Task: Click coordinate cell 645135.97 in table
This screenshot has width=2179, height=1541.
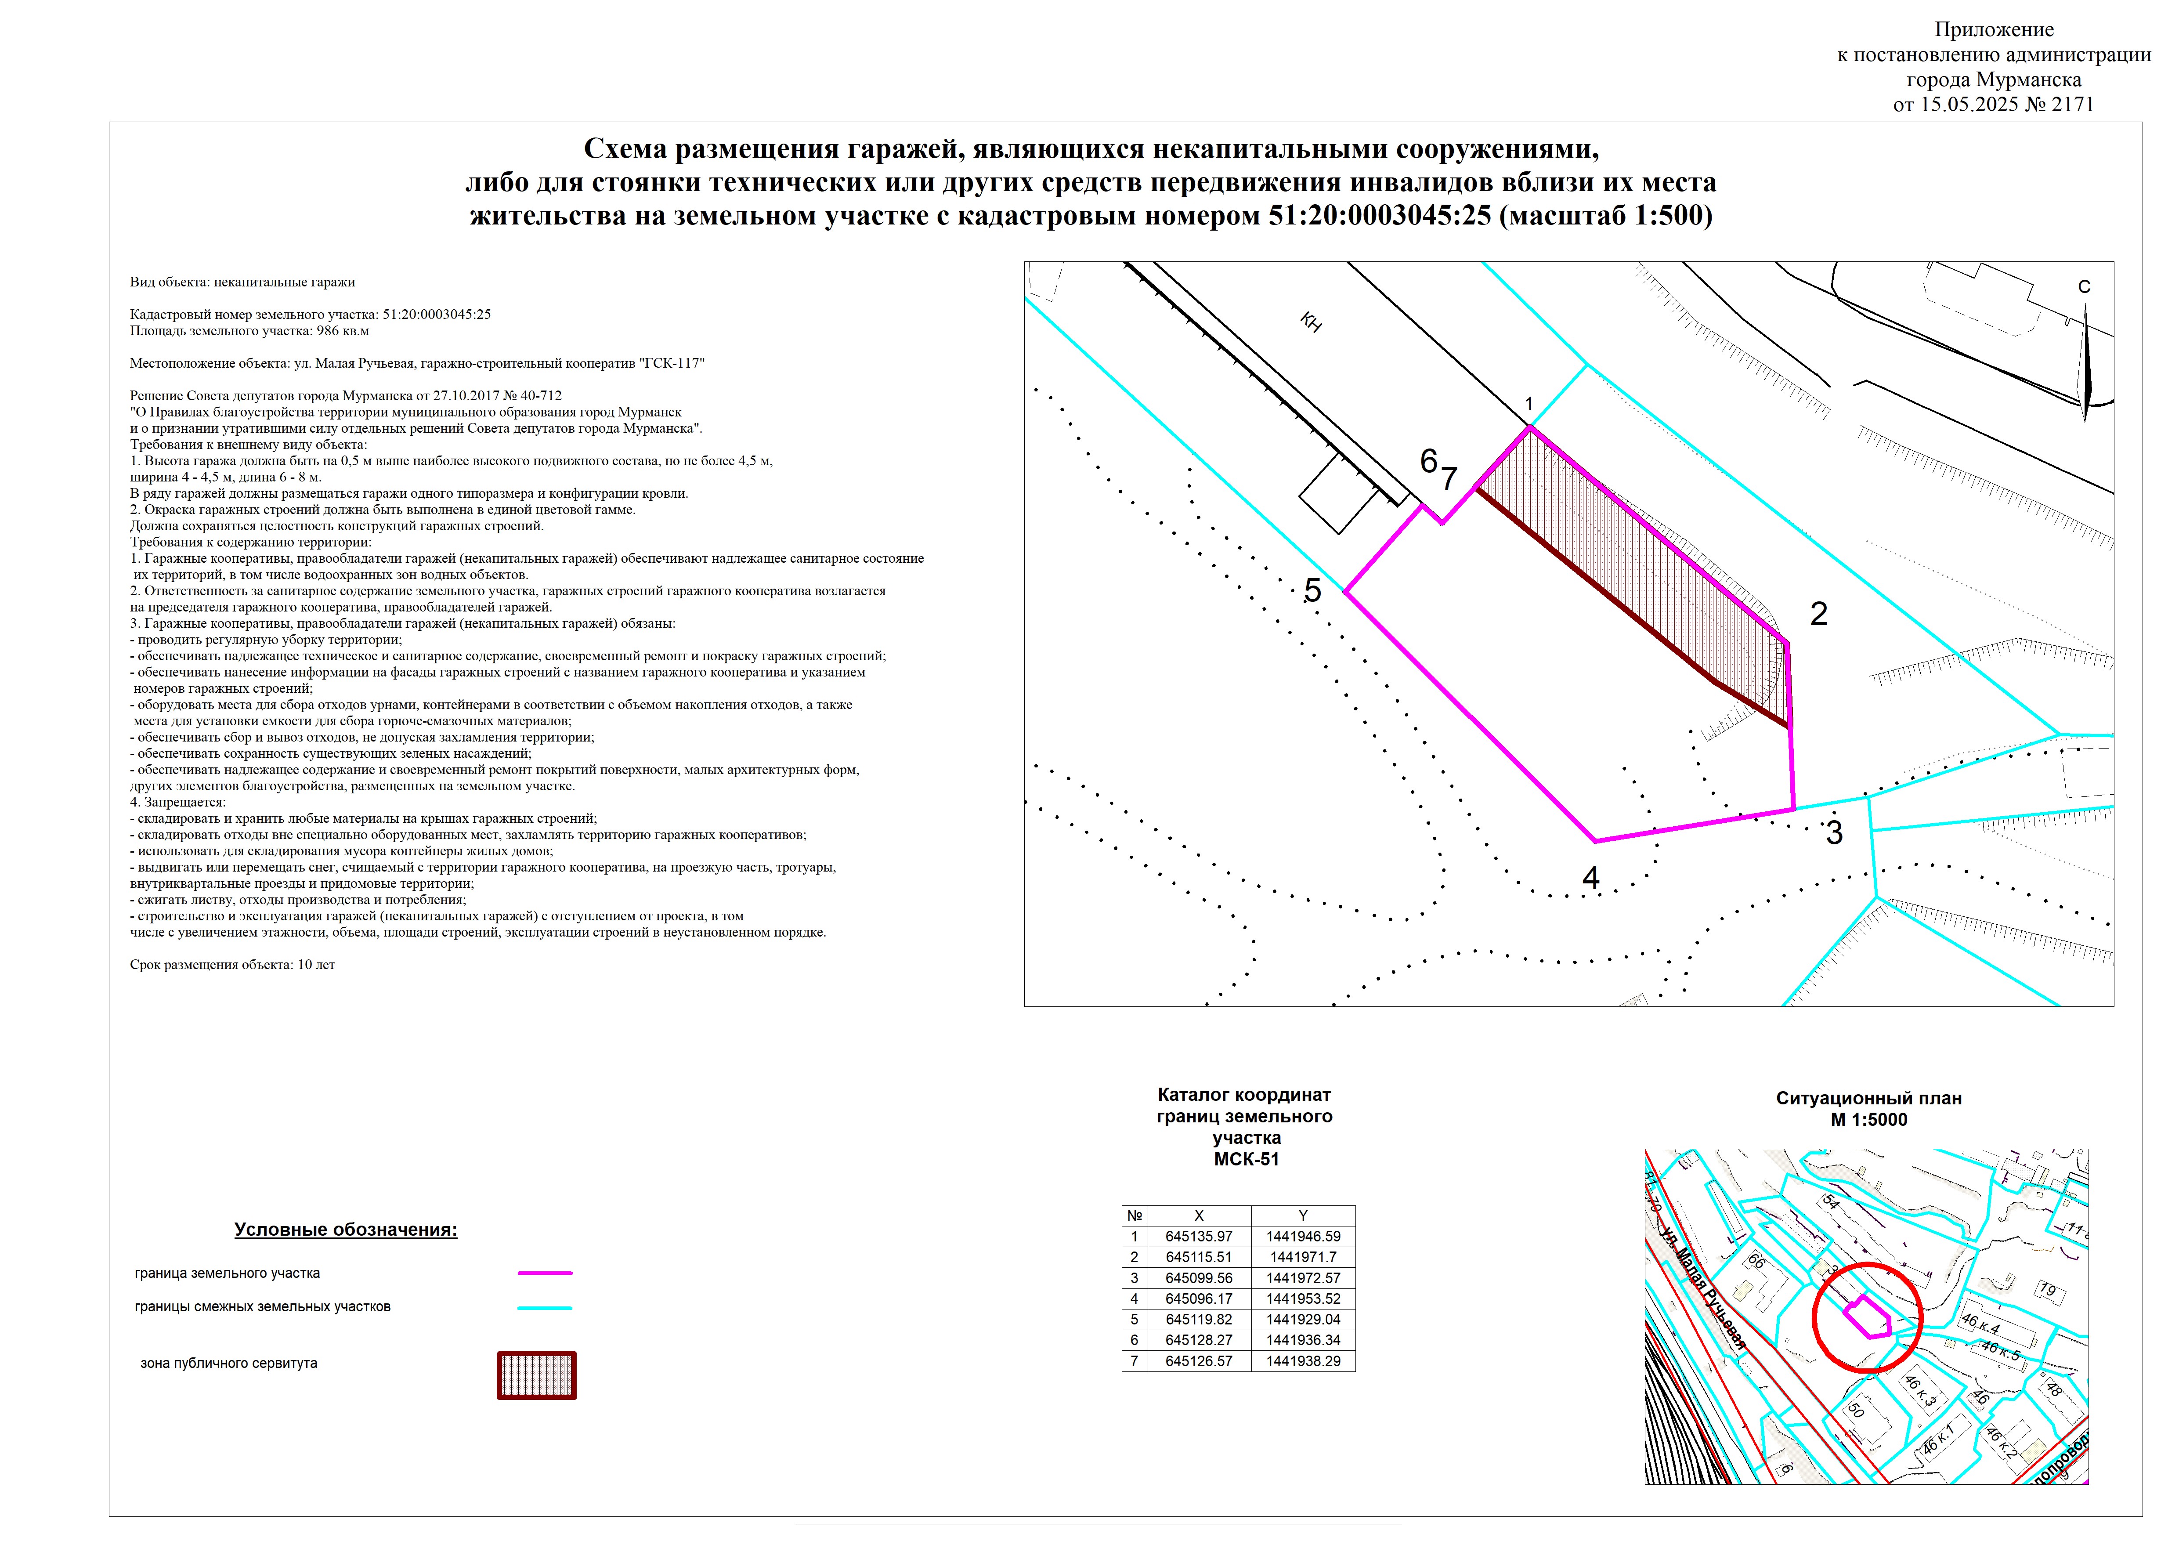Action: pyautogui.click(x=1199, y=1237)
